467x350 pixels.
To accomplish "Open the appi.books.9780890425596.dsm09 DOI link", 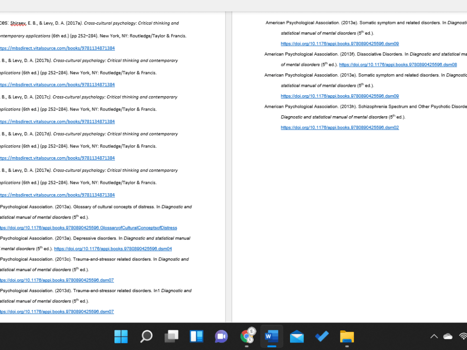I will (x=340, y=43).
